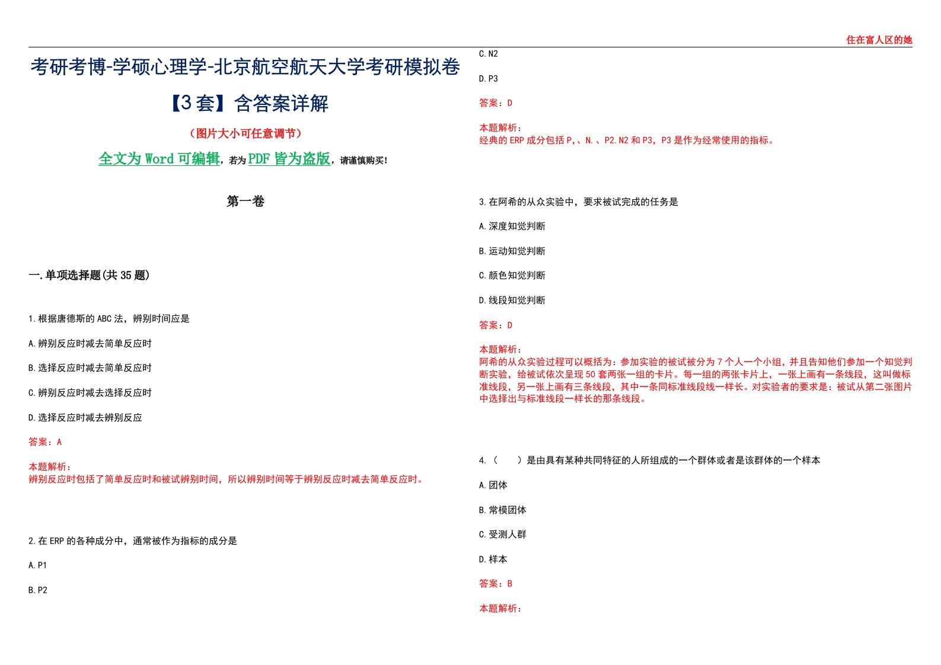Select option C.受测人群
This screenshot has height=665, width=941.
pyautogui.click(x=503, y=535)
